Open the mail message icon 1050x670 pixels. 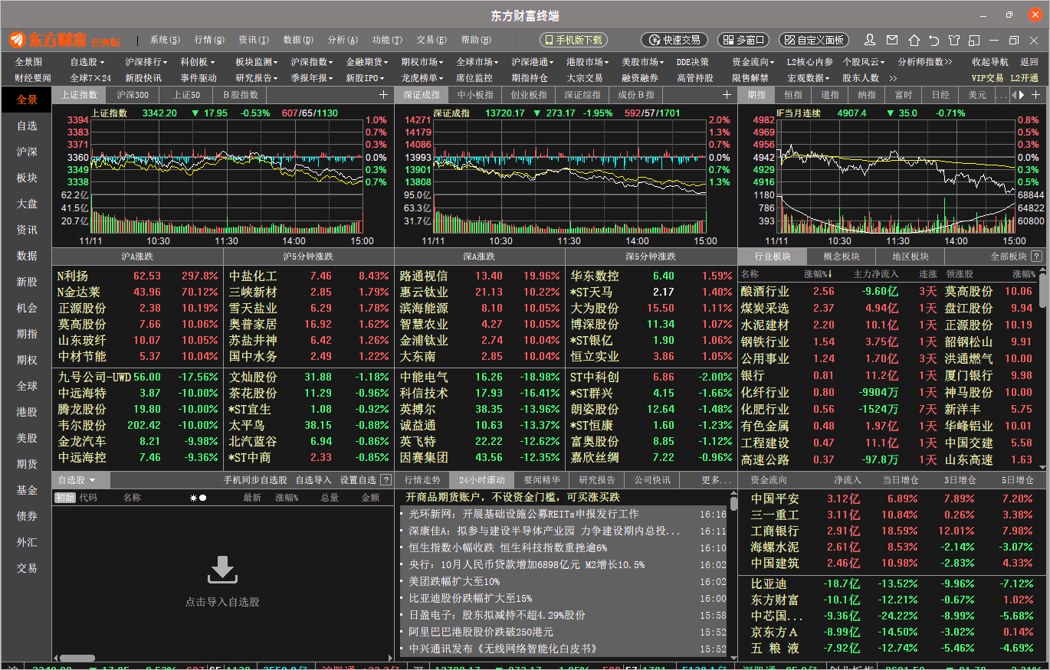pyautogui.click(x=892, y=40)
